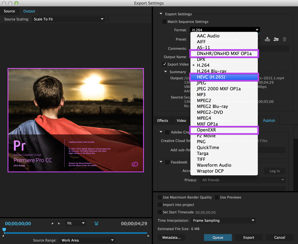Open the Format H.264 dropdown
Image resolution: width=298 pixels, height=244 pixels.
pyautogui.click(x=225, y=30)
